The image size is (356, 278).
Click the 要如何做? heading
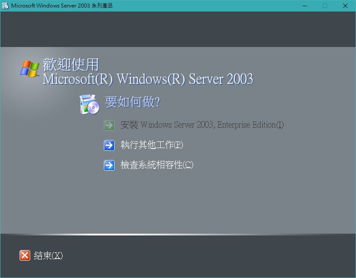tap(133, 102)
